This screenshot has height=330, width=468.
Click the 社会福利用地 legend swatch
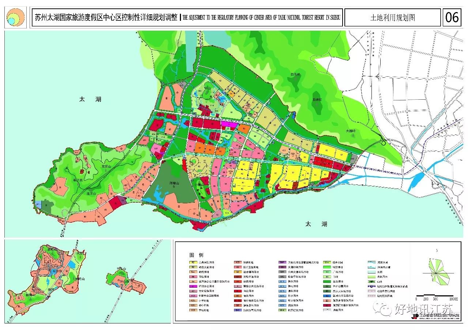pos(238,272)
